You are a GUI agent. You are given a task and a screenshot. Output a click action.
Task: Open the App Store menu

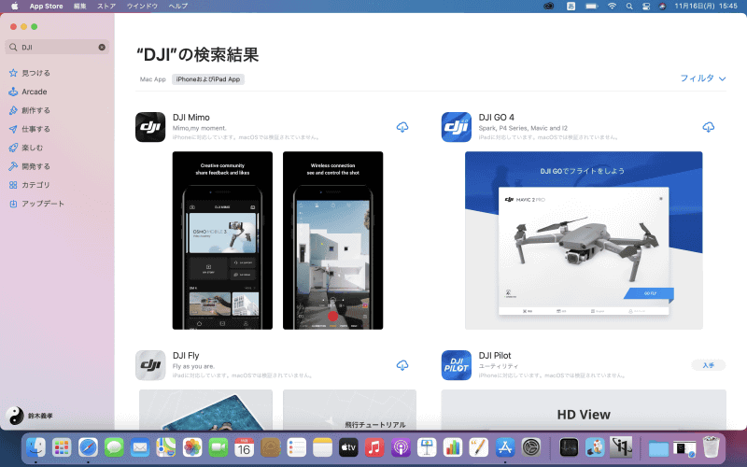46,7
